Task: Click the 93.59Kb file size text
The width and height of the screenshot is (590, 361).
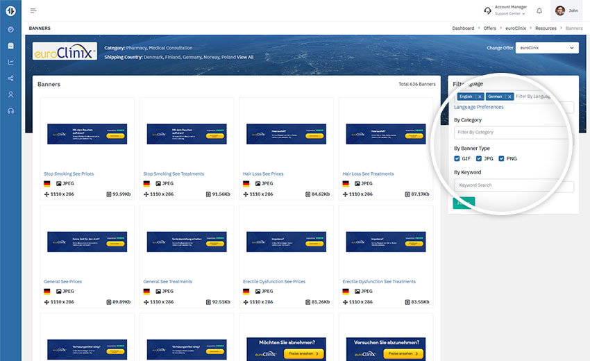Action: coord(121,194)
